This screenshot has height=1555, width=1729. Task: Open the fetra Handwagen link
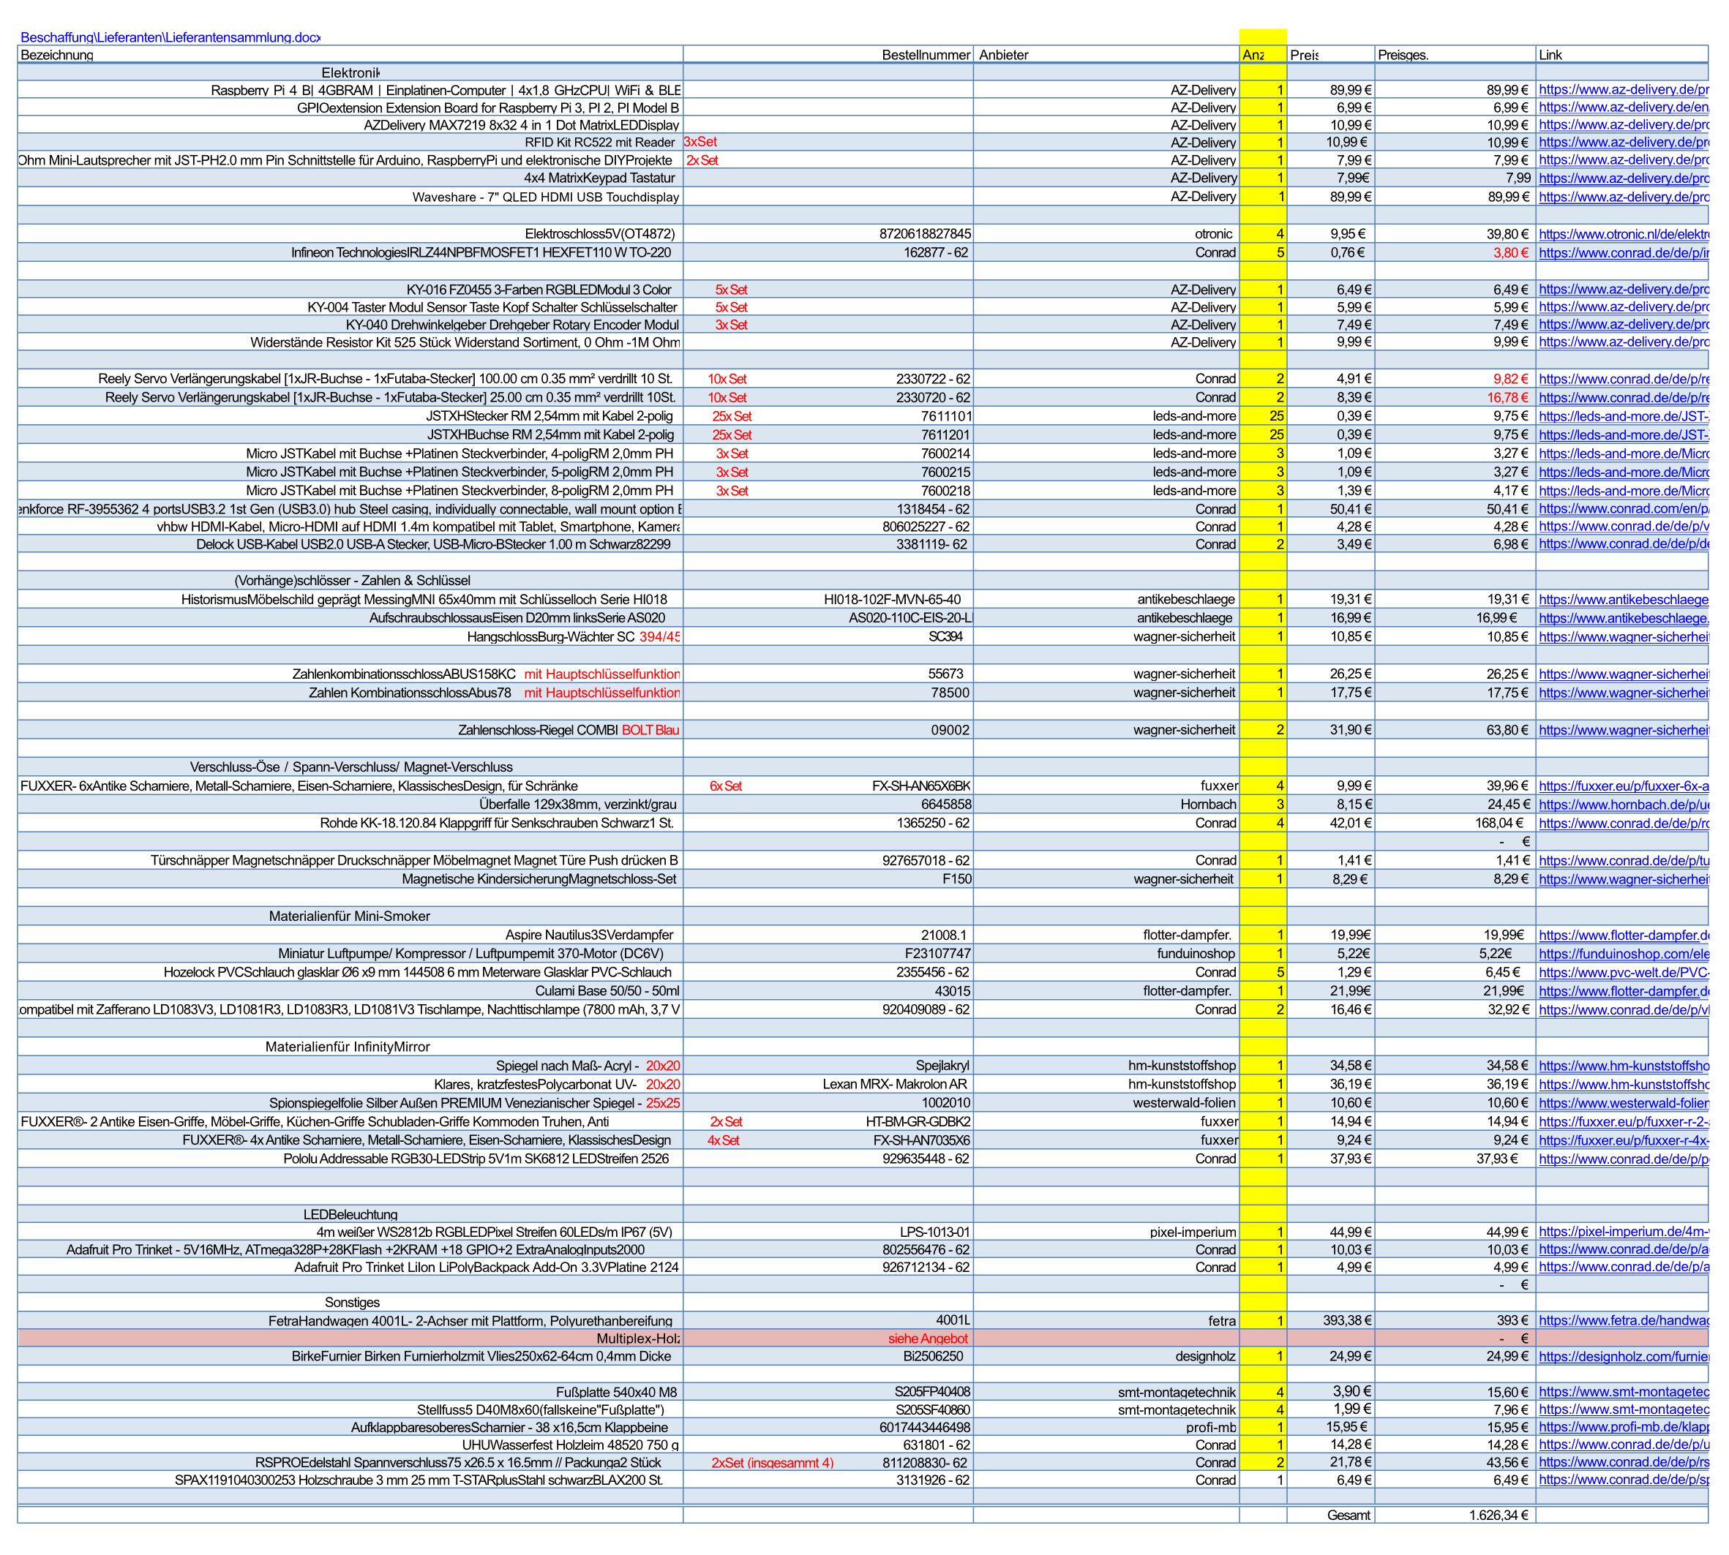[1623, 1321]
